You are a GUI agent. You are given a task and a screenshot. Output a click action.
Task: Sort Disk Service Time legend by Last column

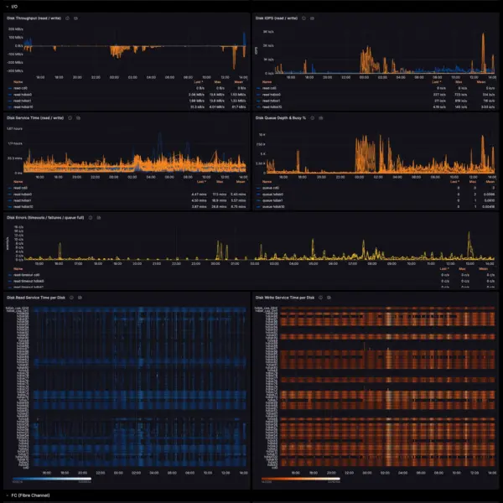click(x=201, y=182)
